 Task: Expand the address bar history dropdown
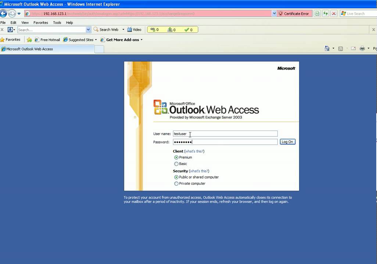(274, 14)
